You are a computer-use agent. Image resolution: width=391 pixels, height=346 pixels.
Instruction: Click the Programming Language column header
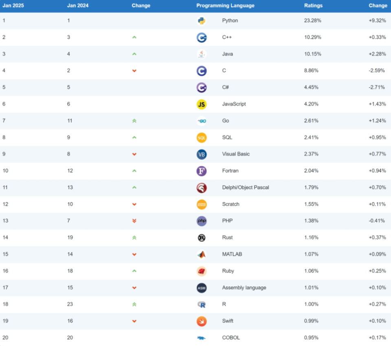[225, 6]
